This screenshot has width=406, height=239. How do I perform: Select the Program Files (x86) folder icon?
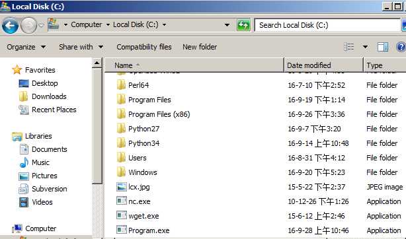tap(121, 114)
